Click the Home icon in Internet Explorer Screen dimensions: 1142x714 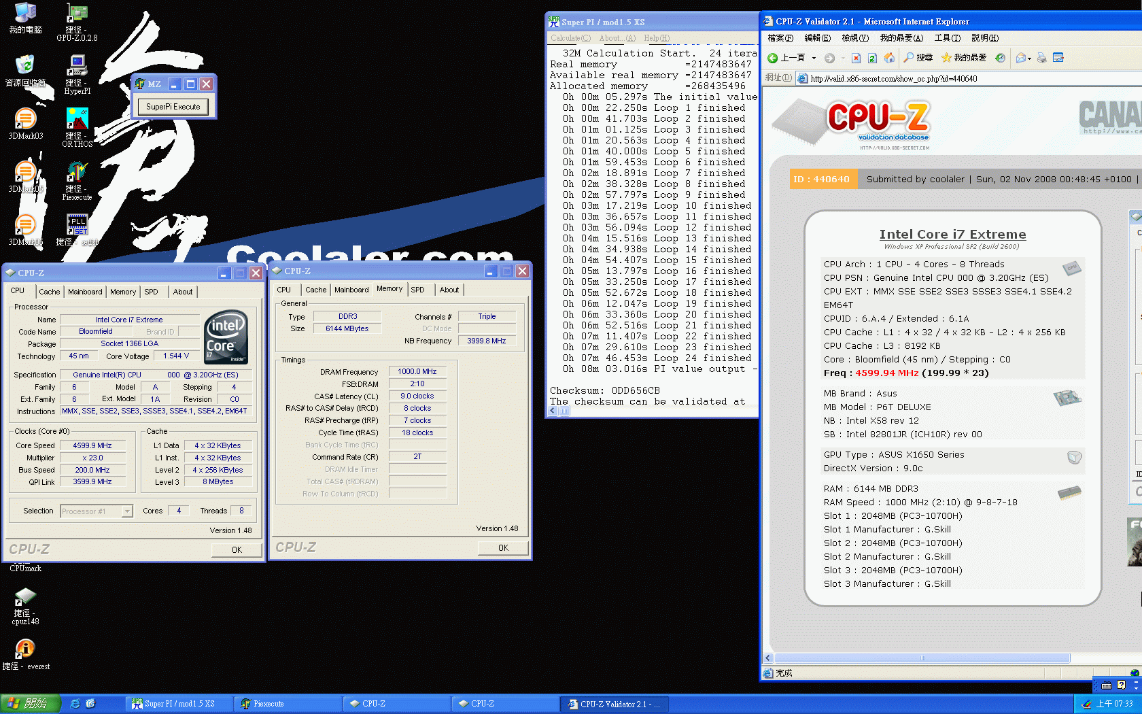pos(889,58)
